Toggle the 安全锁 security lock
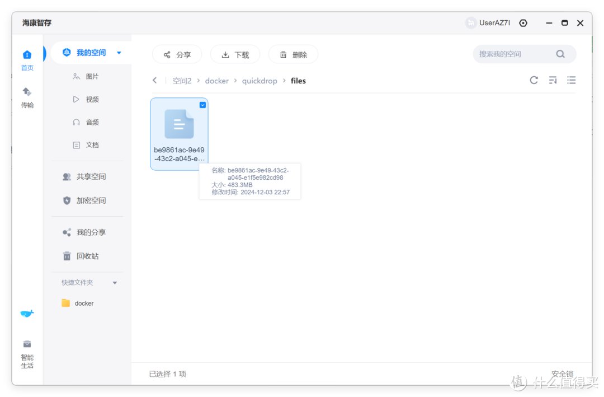This screenshot has width=604, height=397. tap(563, 373)
